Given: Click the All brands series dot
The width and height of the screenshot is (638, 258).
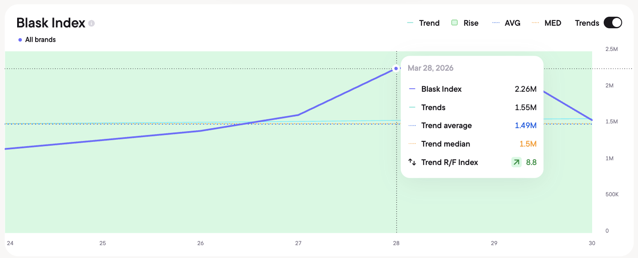Looking at the screenshot, I should (20, 40).
